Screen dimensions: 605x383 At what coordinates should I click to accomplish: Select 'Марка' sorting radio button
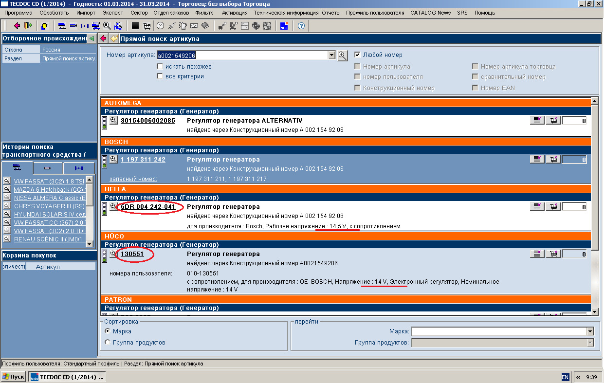pos(108,331)
